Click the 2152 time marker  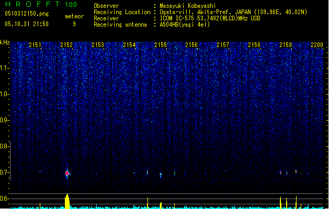tap(66, 45)
